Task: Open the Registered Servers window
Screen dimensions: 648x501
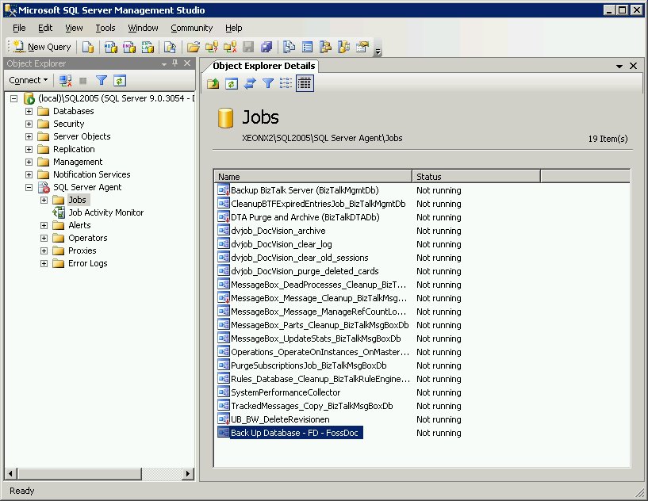Action: tap(289, 47)
